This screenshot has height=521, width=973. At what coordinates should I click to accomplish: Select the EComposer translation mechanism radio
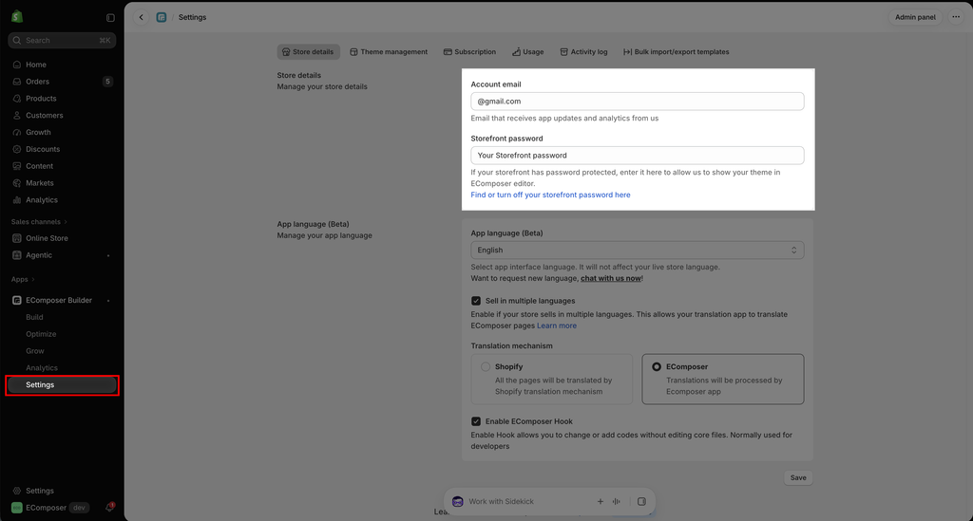[657, 366]
